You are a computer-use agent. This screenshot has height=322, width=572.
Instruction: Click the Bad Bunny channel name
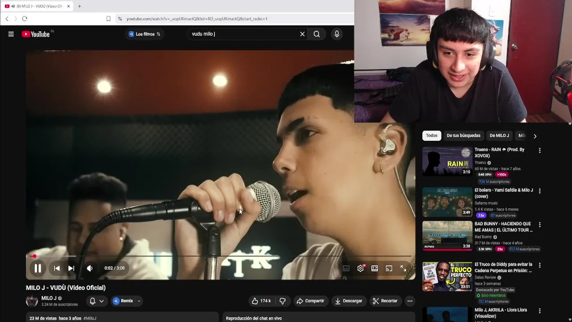483,237
